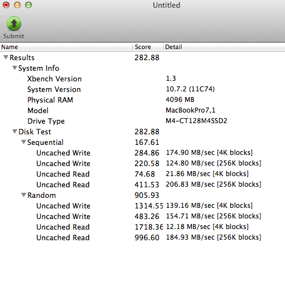Click the 206.83 MB/sec [256K blocks] detail
This screenshot has width=285, height=282.
214,184
